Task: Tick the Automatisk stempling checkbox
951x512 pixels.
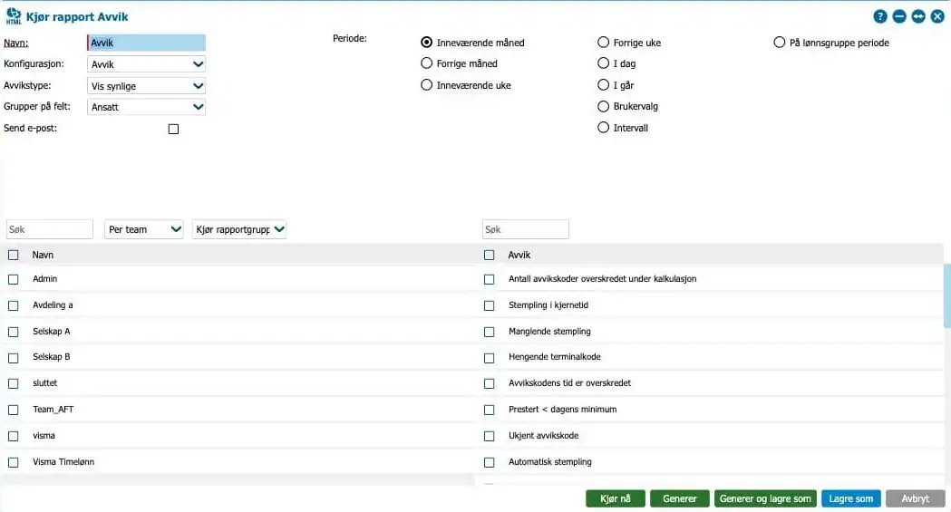Action: (x=490, y=462)
